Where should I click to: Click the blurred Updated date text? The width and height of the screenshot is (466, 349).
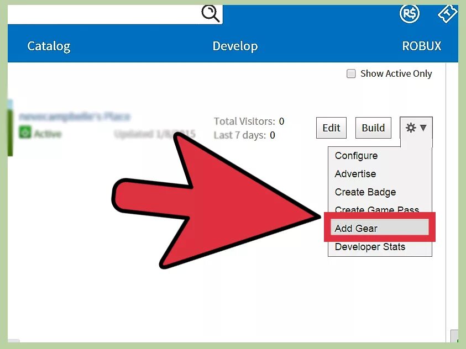(155, 134)
